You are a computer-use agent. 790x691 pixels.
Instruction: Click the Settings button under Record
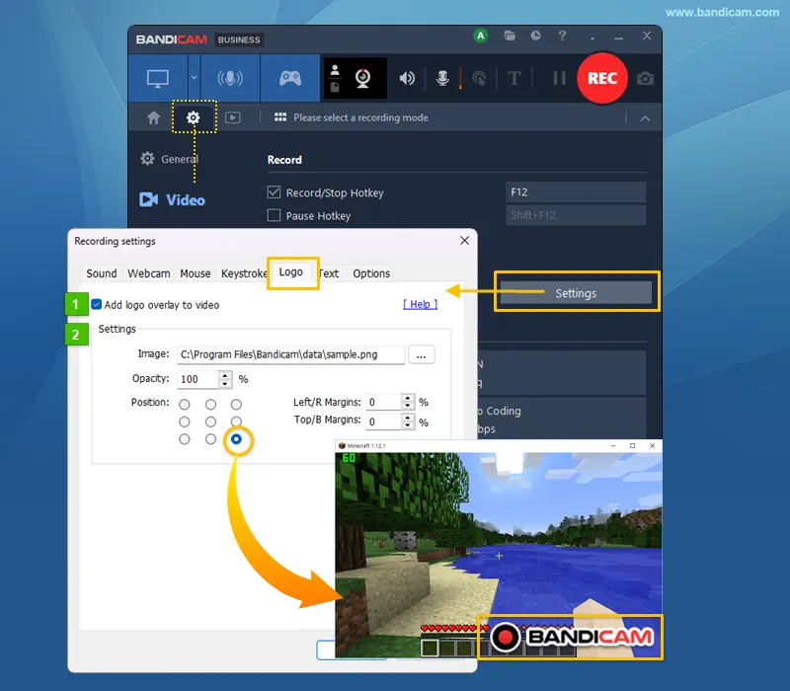coord(576,293)
